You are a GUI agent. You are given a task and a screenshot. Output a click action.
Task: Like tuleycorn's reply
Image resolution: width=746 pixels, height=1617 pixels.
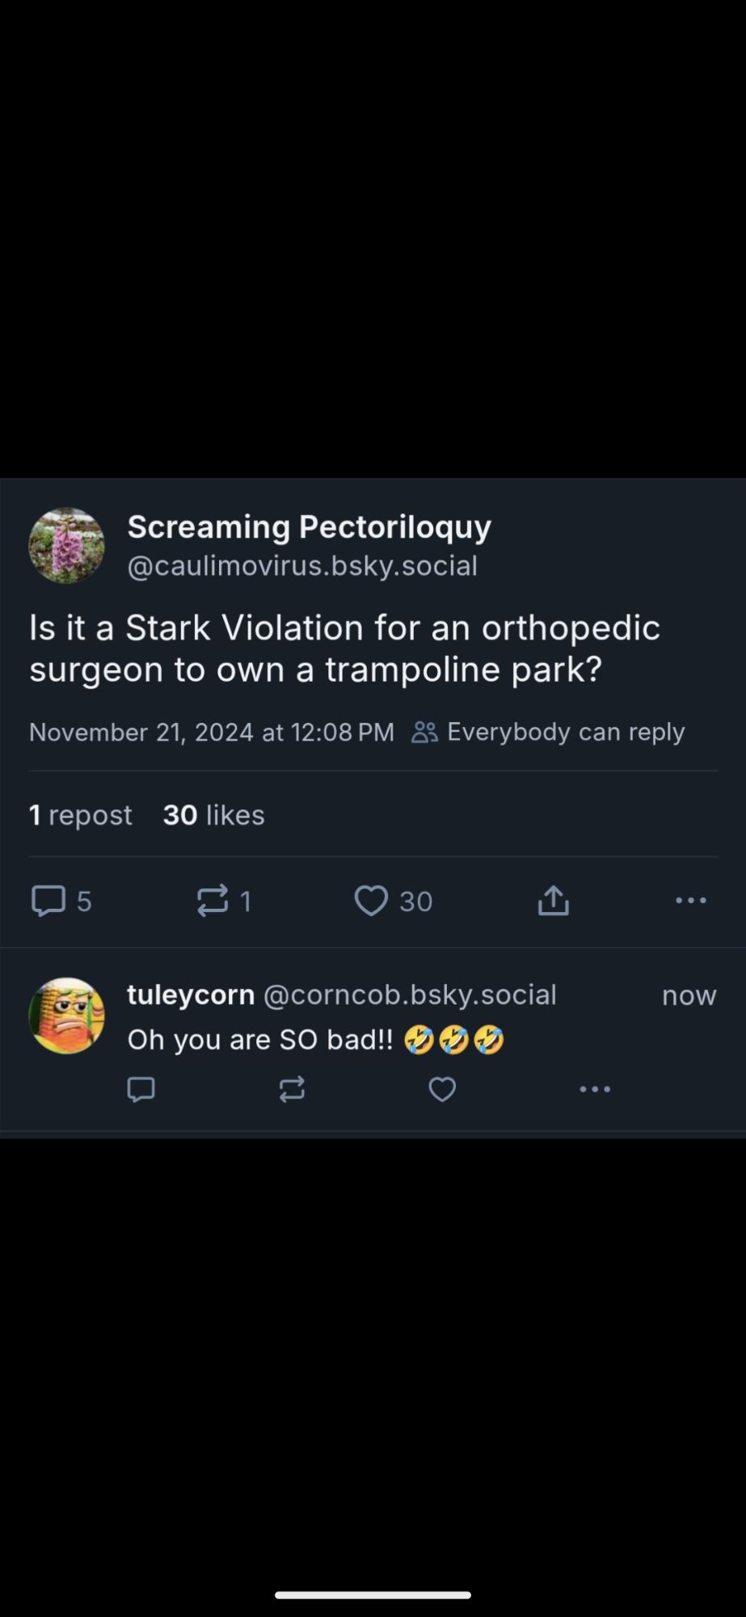[442, 1090]
